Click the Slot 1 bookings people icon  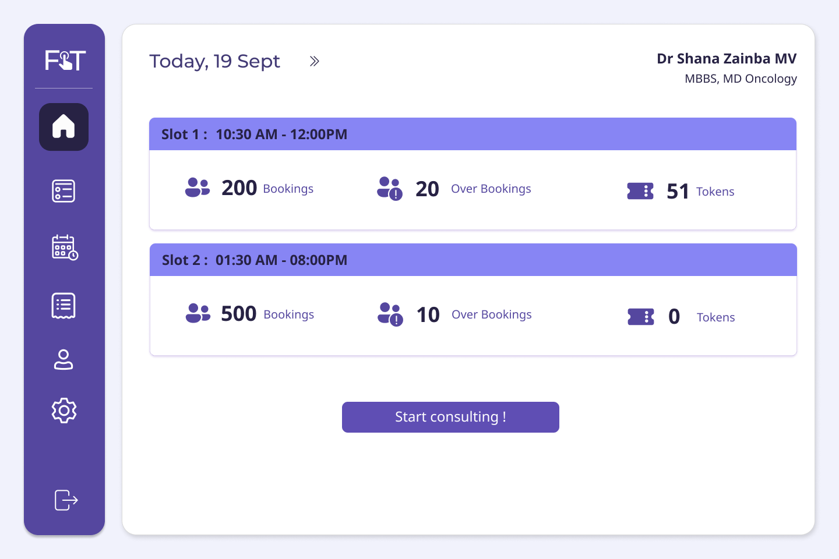[x=198, y=187]
